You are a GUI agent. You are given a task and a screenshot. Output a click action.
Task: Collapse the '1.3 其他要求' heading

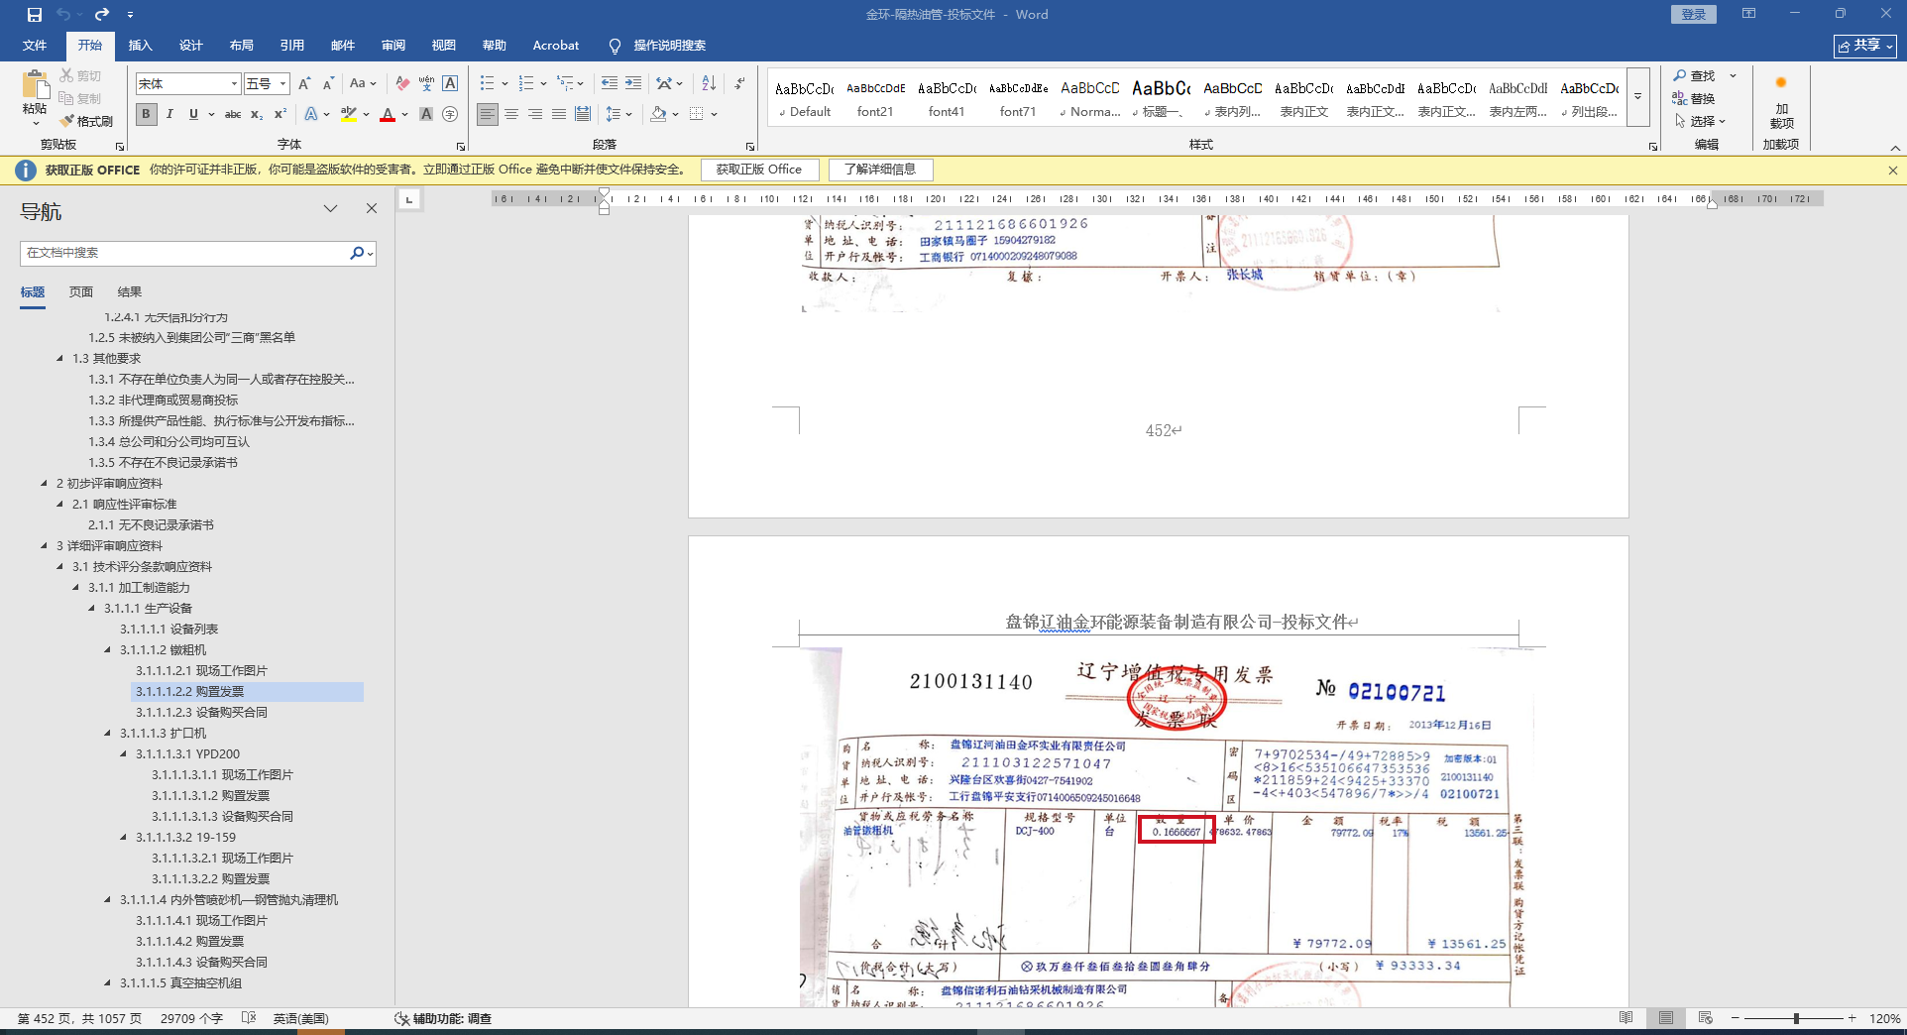point(60,359)
